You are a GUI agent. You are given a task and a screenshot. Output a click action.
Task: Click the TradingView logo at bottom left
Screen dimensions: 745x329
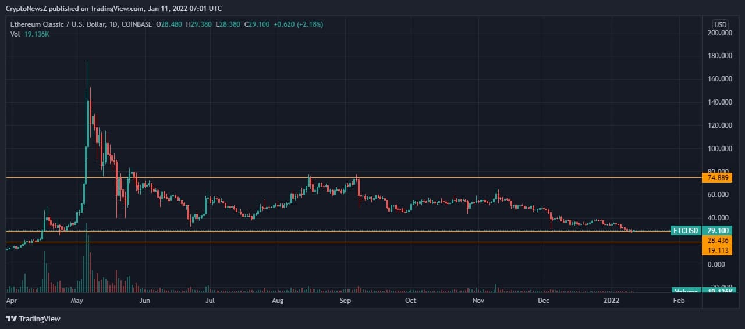tap(33, 319)
